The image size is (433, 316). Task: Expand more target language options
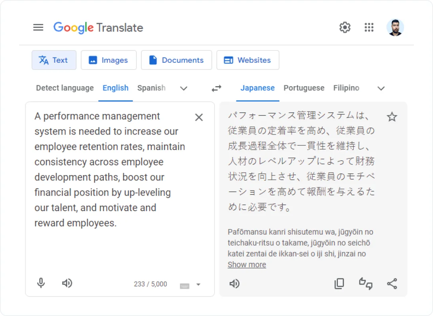tap(381, 89)
